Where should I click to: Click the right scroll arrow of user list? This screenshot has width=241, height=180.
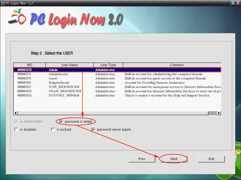coord(219,113)
